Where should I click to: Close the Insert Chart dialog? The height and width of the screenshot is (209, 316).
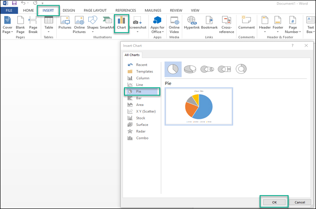click(x=306, y=46)
